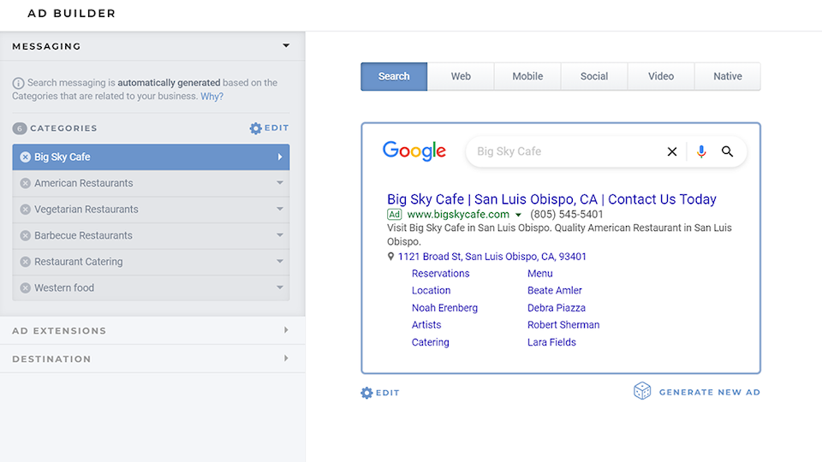Click the magnifying glass search icon
The image size is (822, 462).
tap(727, 151)
